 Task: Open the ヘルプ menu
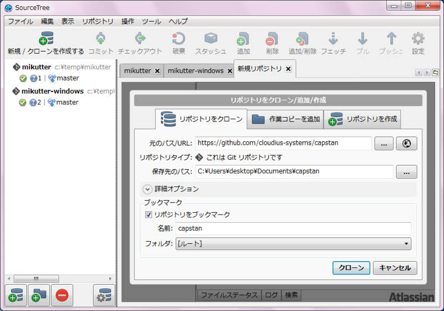pos(178,21)
